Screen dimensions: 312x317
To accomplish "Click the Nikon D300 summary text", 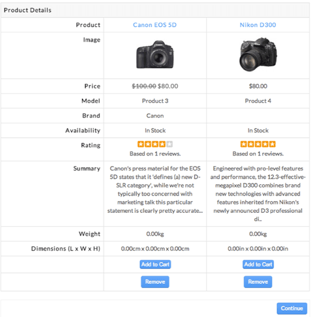I will pyautogui.click(x=258, y=194).
